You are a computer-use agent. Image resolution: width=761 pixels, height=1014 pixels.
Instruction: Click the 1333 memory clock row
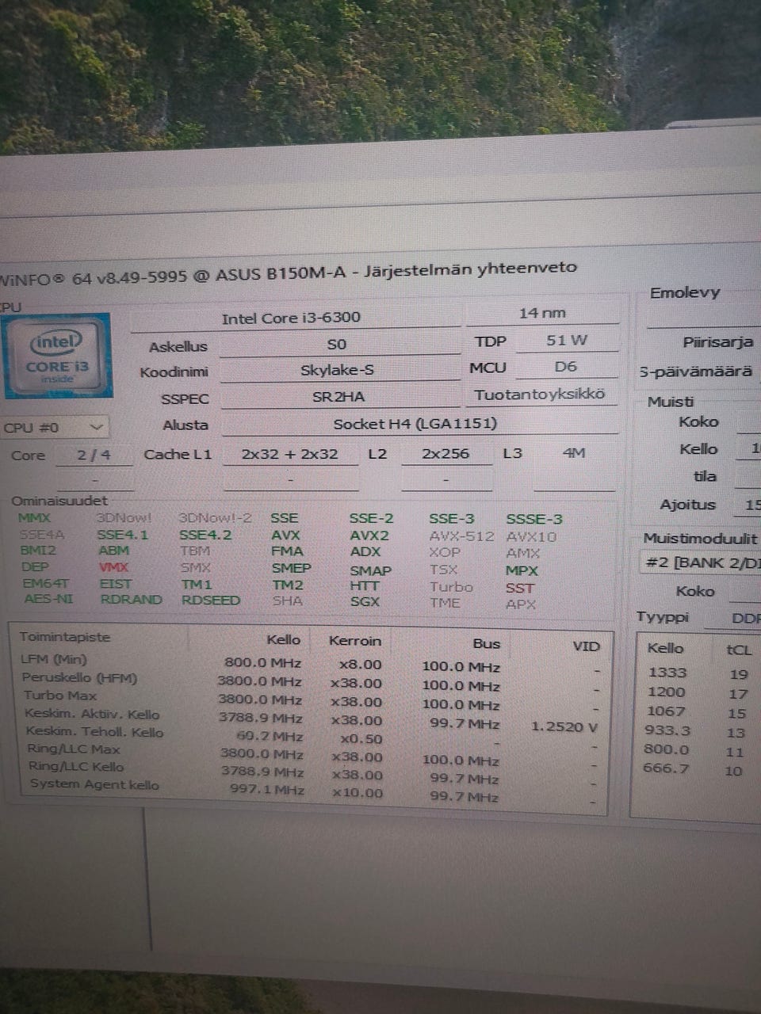698,673
